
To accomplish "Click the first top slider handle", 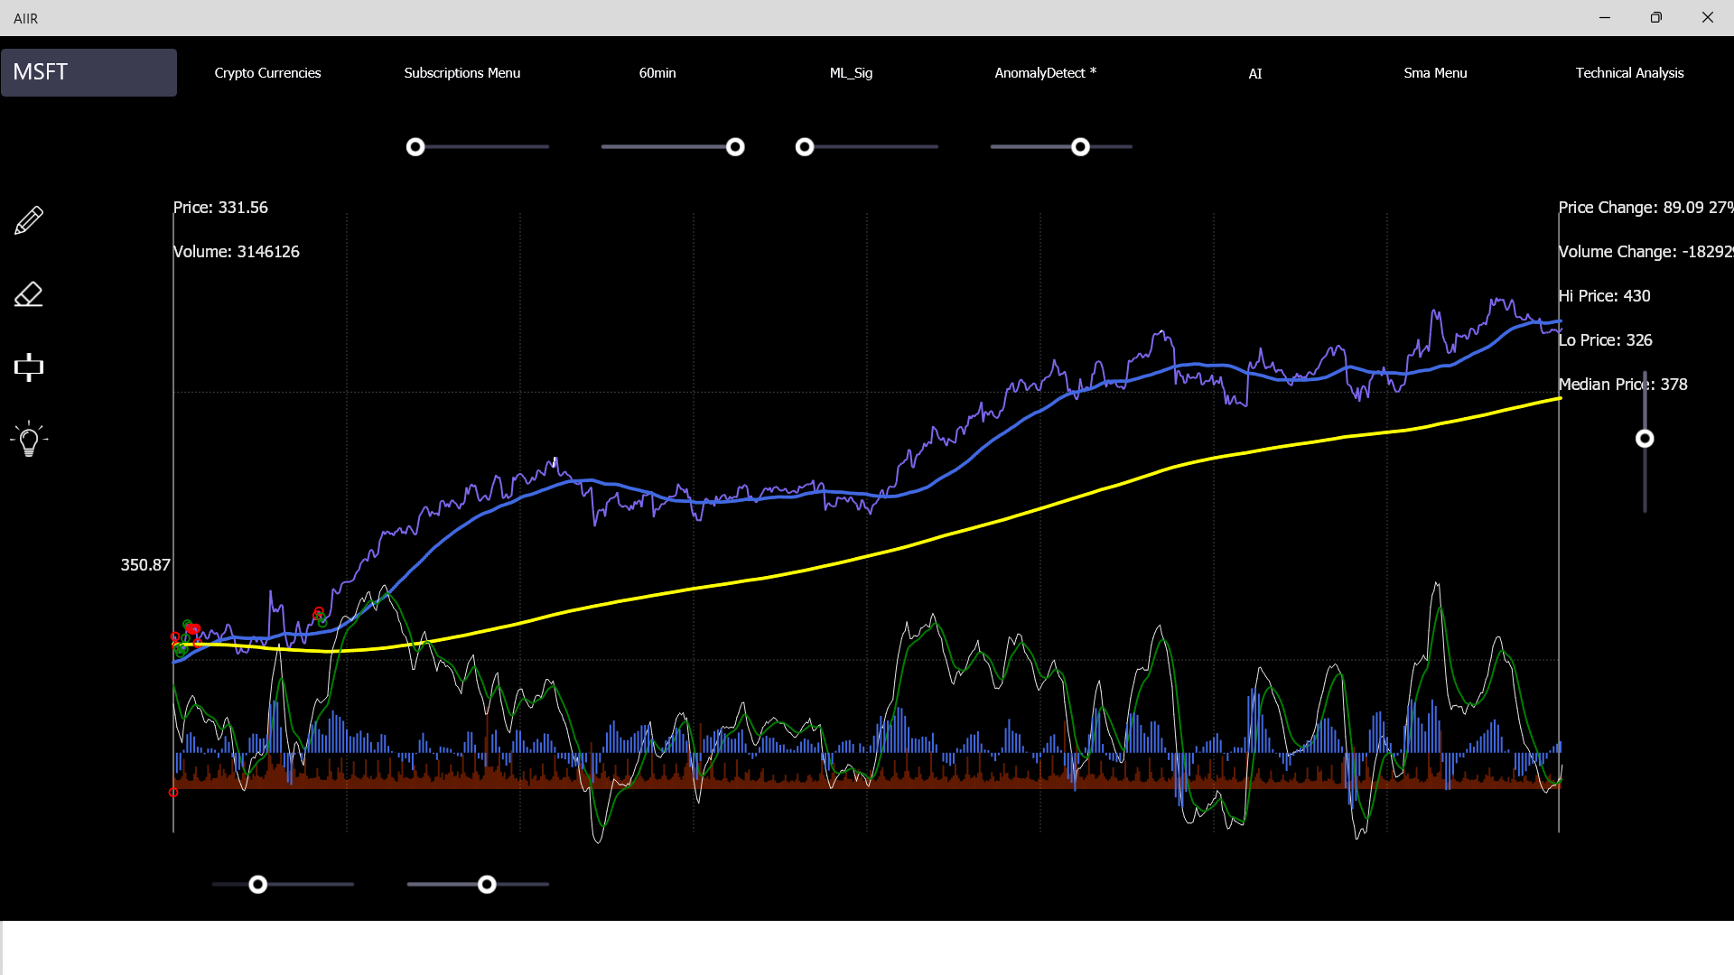I will 415,147.
